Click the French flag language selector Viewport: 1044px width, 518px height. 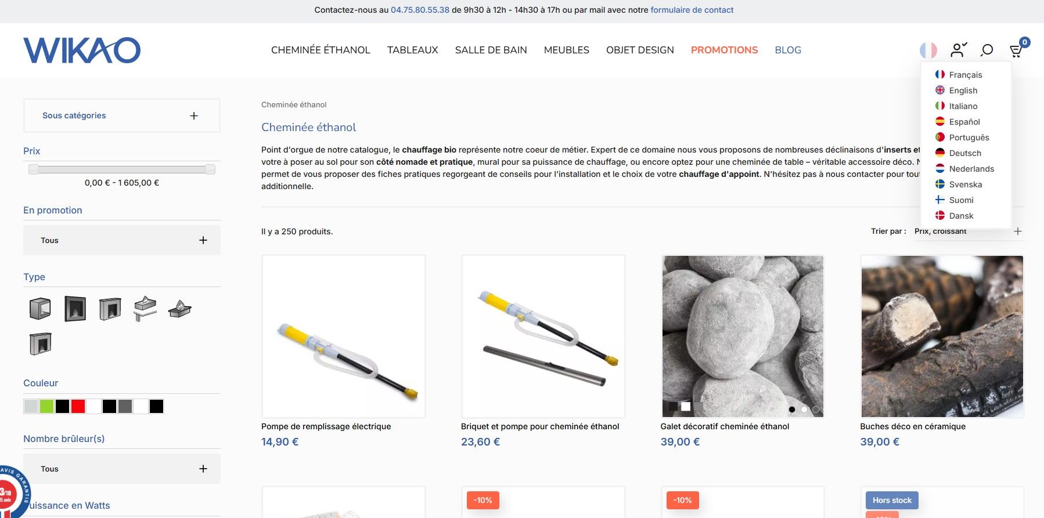928,50
